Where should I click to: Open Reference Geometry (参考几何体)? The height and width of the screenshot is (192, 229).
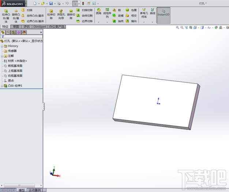pyautogui.click(x=144, y=13)
